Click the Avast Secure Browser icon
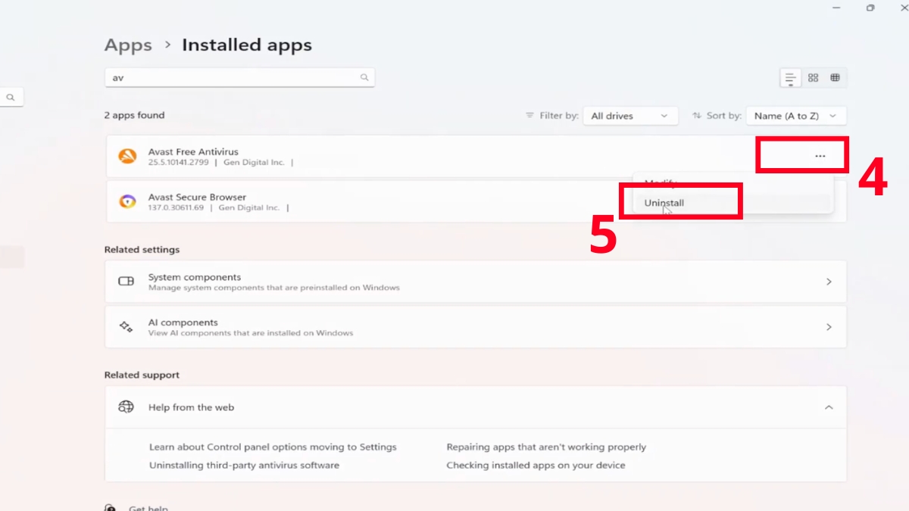 127,201
